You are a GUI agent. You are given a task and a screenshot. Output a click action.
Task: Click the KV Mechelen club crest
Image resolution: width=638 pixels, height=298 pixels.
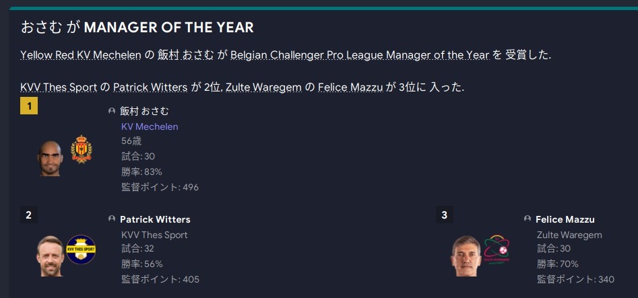81,149
